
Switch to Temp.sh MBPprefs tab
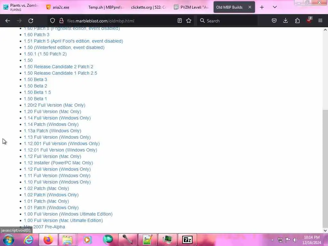tap(105, 7)
